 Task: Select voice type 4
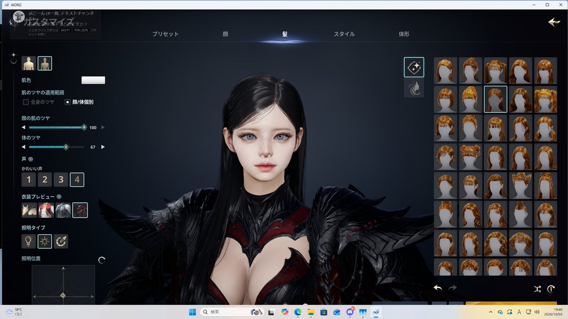tap(77, 180)
